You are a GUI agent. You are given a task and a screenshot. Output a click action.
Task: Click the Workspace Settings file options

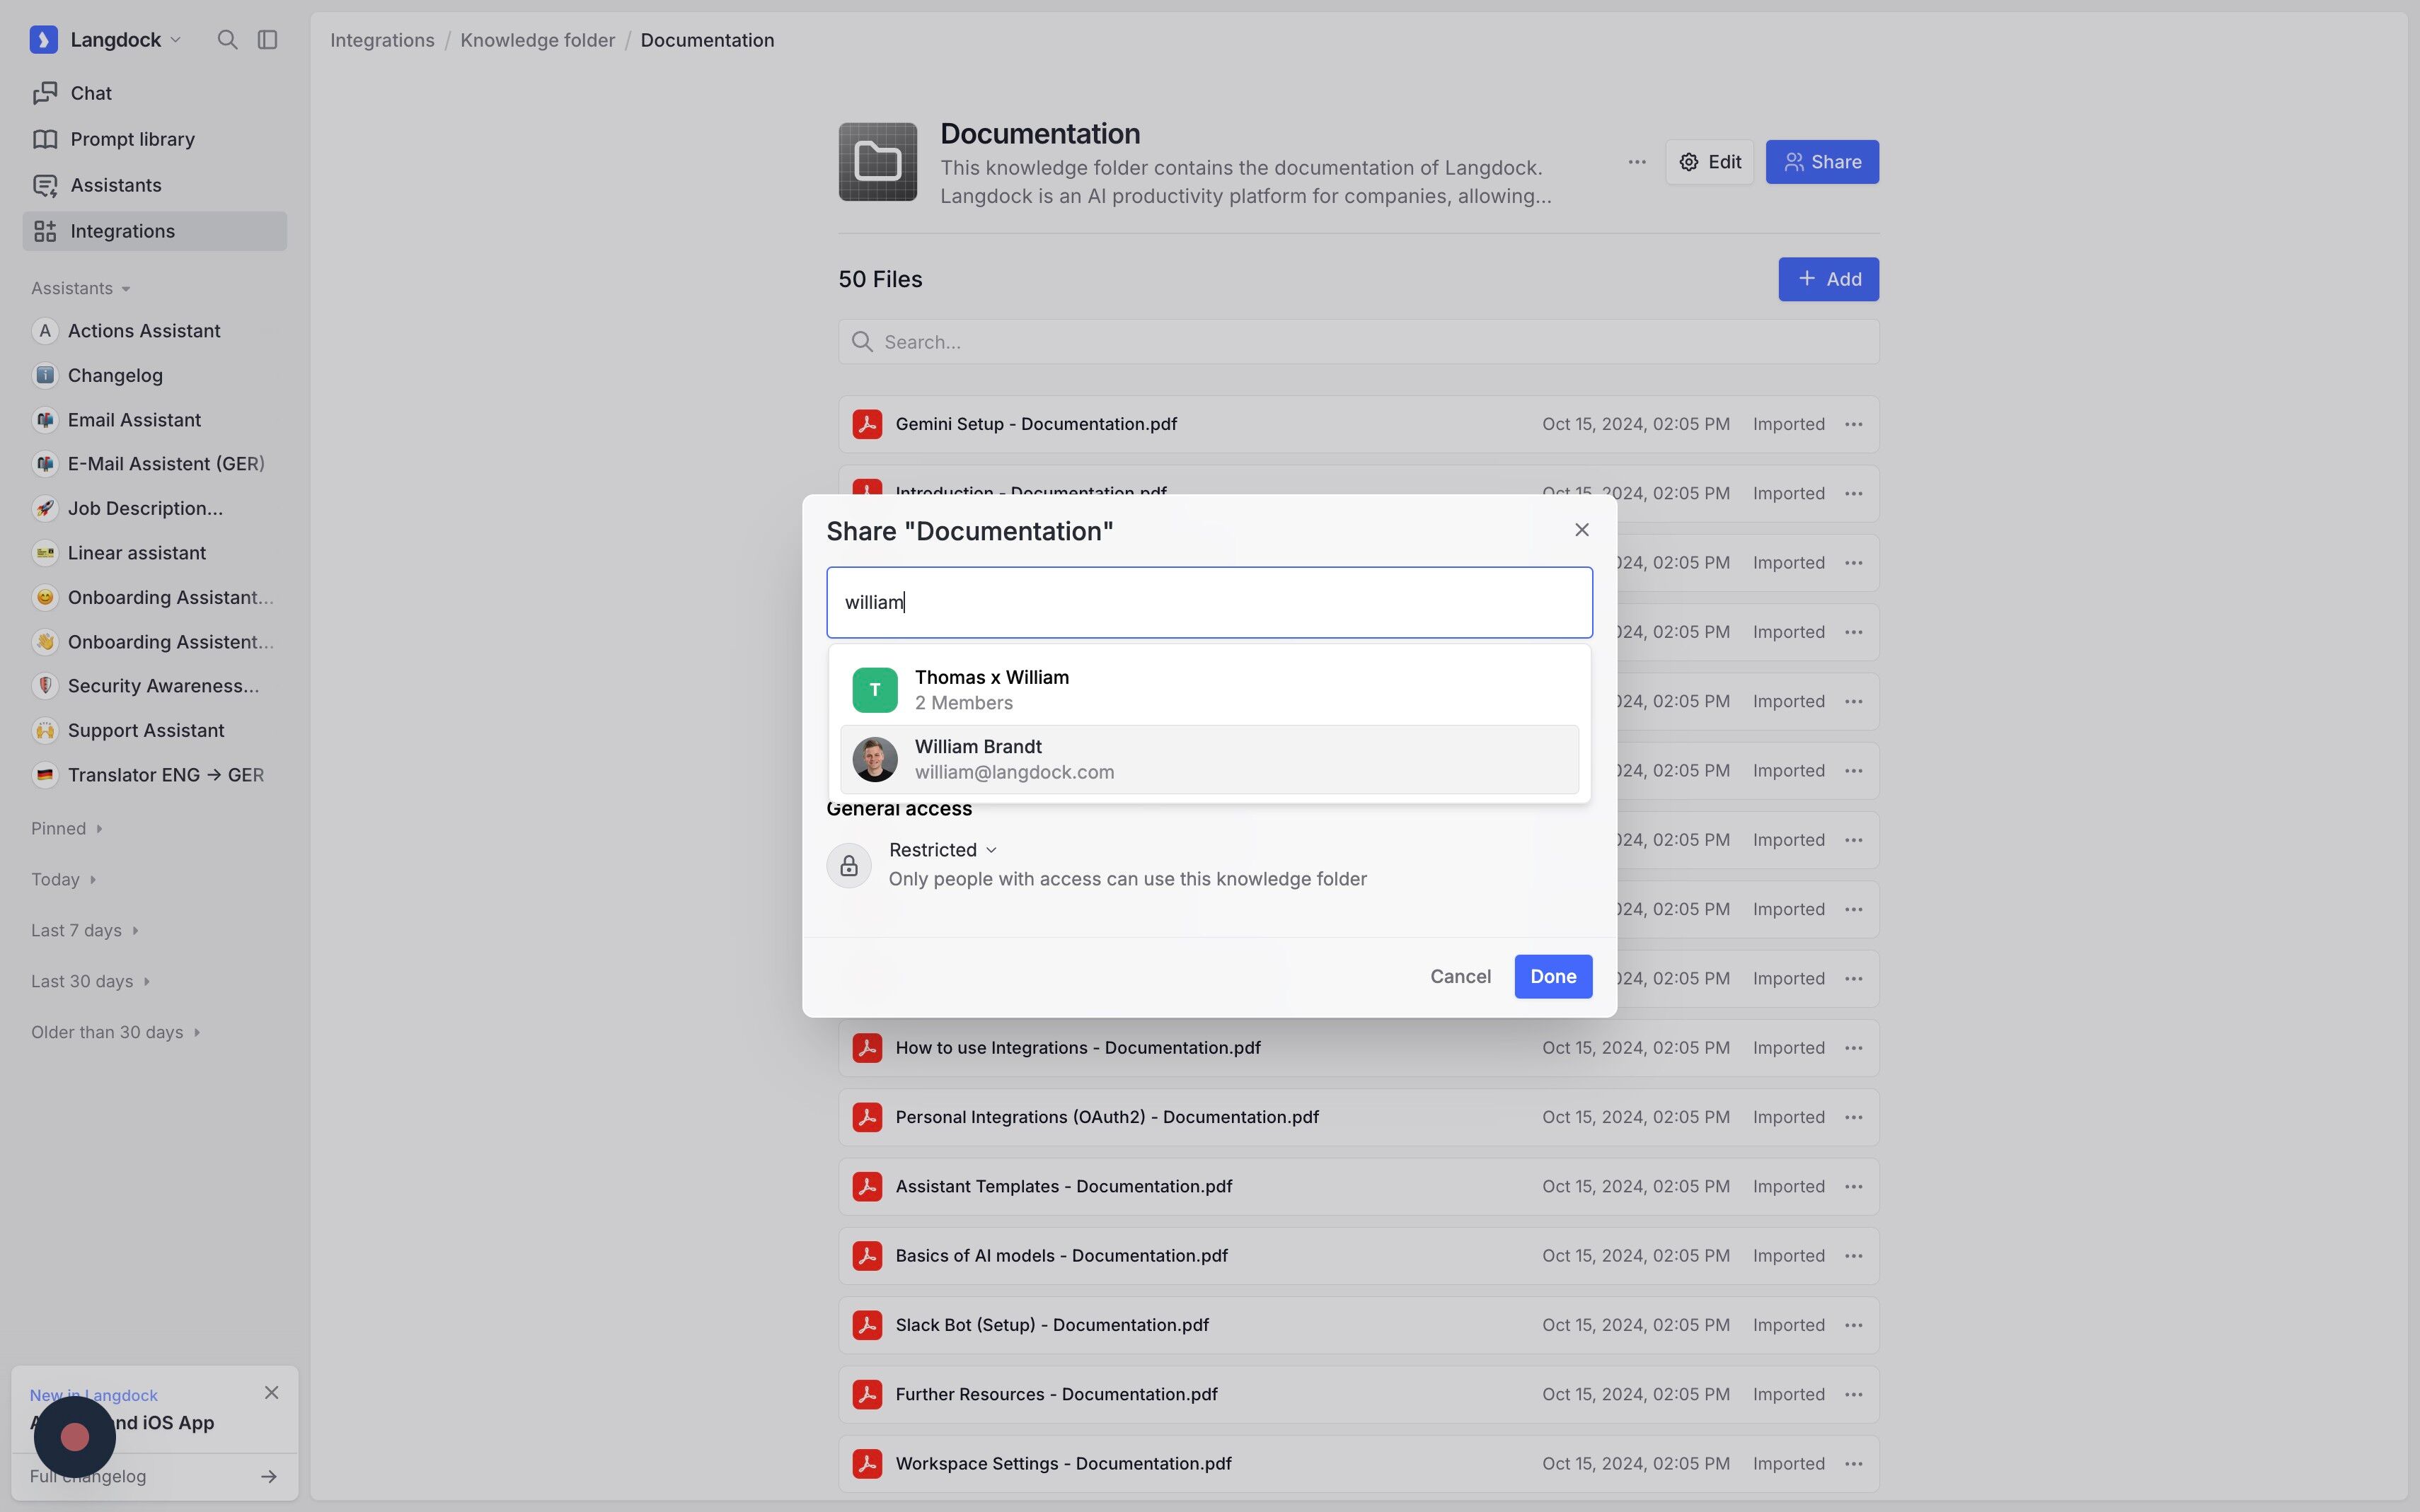pos(1853,1464)
